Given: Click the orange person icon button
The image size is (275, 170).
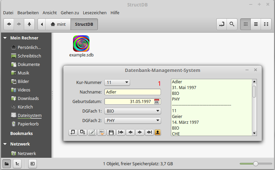Looking at the screenshot, I should click(158, 133).
